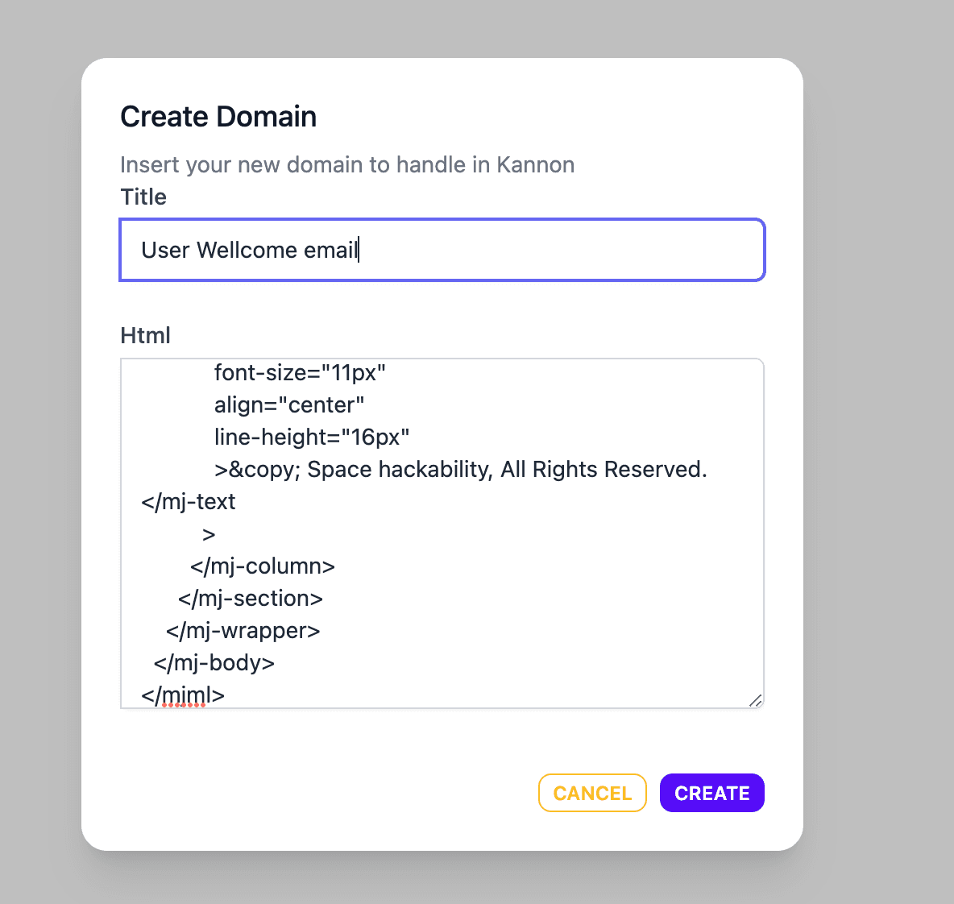Click the Title field label

click(143, 197)
